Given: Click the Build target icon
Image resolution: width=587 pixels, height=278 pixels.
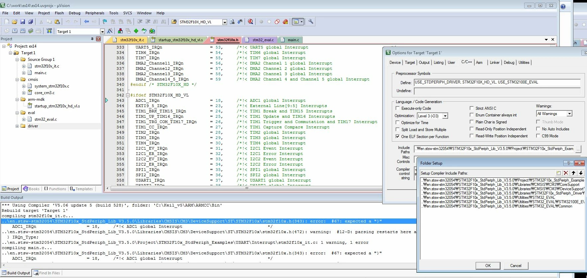Looking at the screenshot, I should (x=15, y=31).
